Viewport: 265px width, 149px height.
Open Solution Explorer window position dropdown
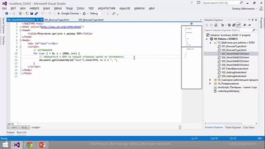[x=249, y=20]
